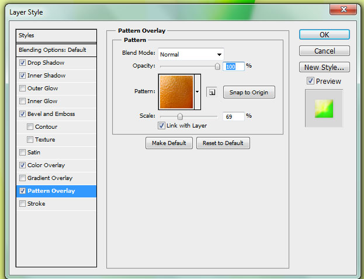Toggle the Link with Layer checkbox
Viewport: 364px width, 279px height.
point(161,126)
